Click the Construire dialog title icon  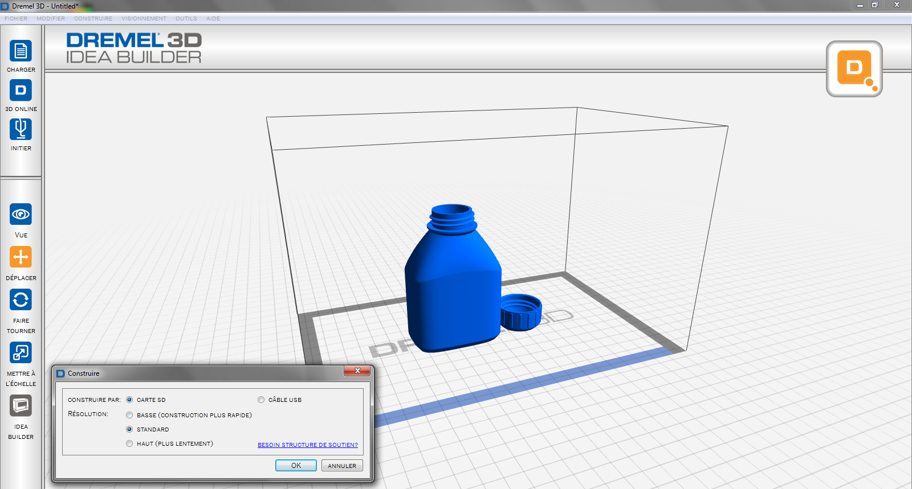[x=61, y=373]
